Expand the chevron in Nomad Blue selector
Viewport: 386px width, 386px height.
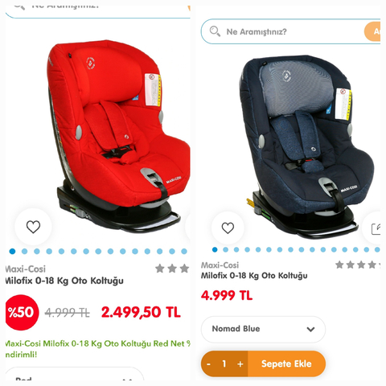(310, 329)
